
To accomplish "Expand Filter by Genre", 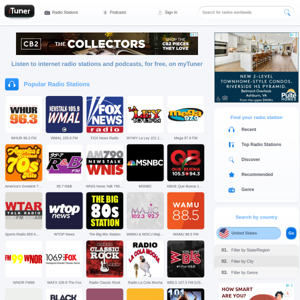I will (x=256, y=272).
